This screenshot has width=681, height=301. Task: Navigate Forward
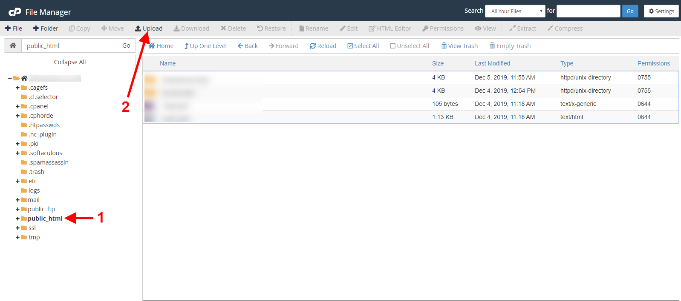284,46
